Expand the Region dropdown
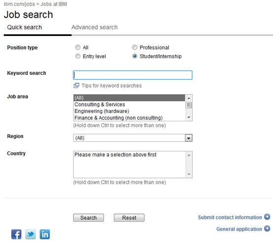273x243 pixels. [x=189, y=138]
